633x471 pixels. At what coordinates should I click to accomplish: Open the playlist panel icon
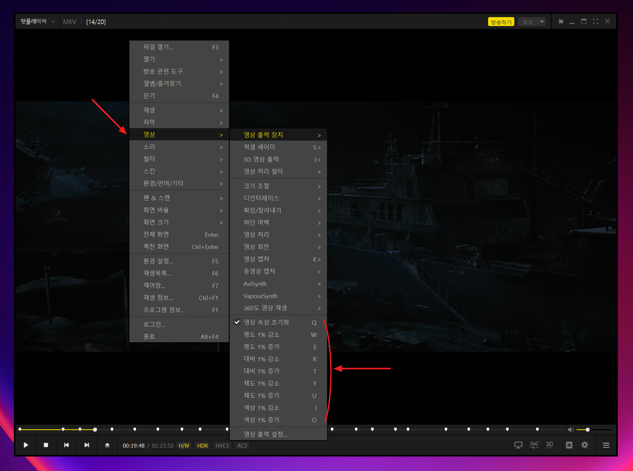click(x=569, y=445)
